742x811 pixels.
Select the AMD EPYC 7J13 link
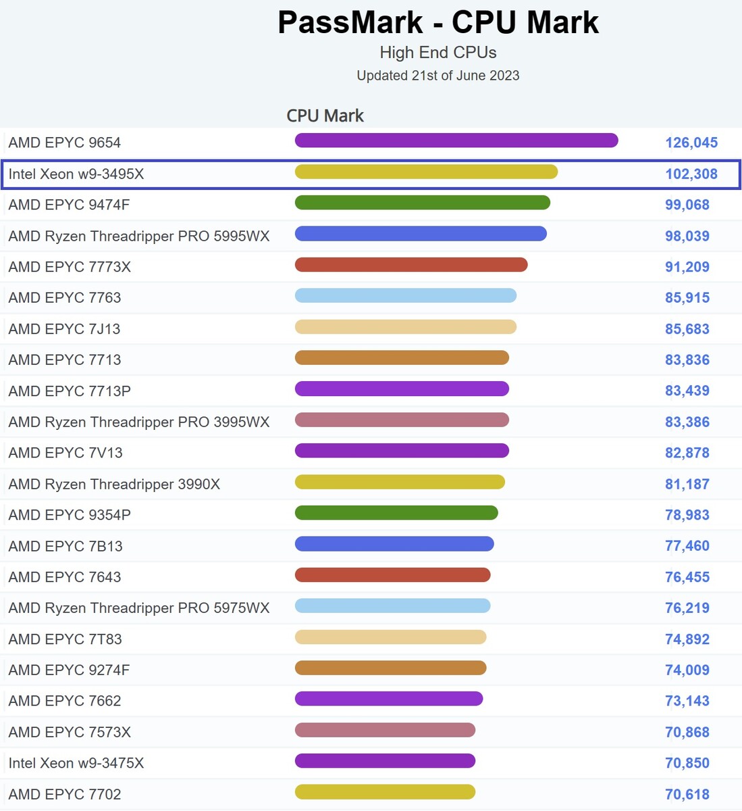[64, 329]
